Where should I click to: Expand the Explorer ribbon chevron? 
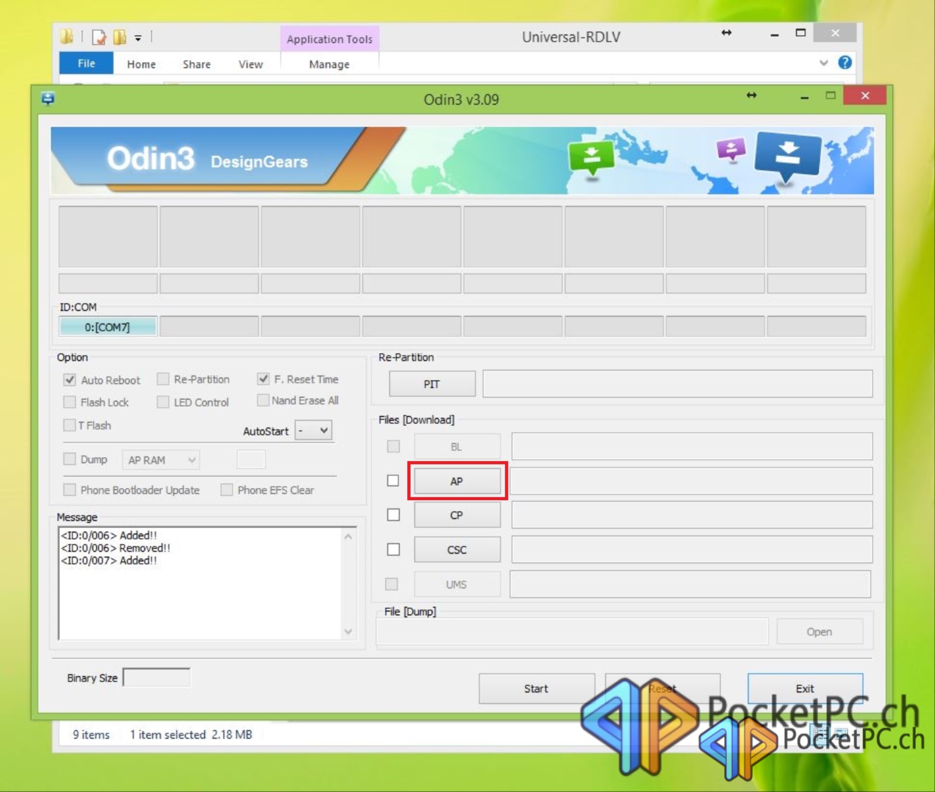[824, 63]
